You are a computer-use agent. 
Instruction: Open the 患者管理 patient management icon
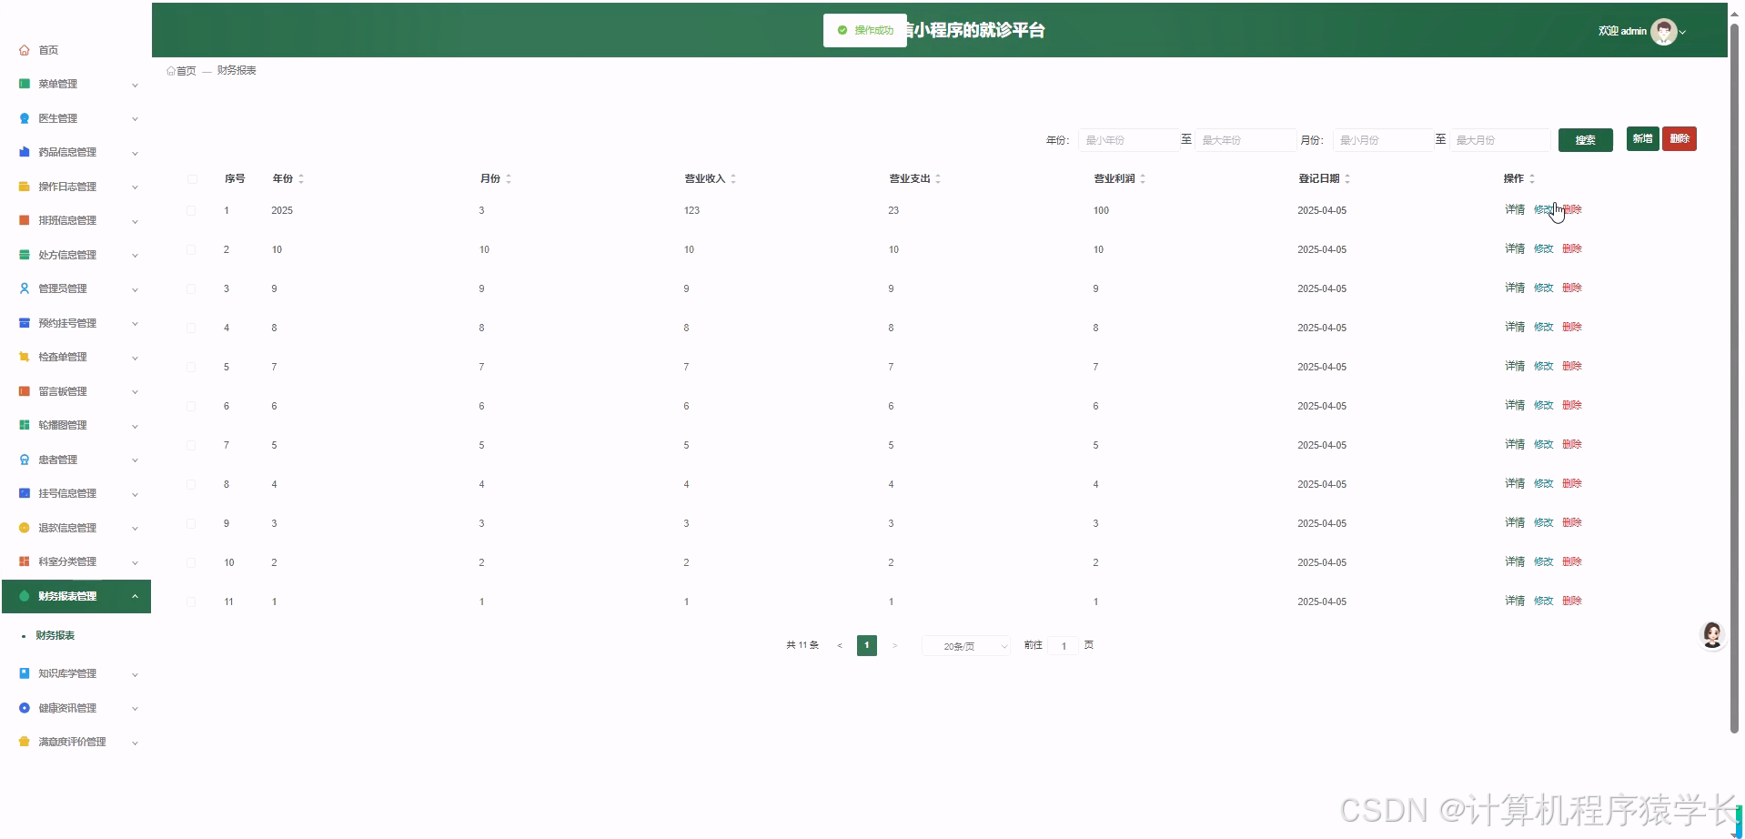(25, 459)
